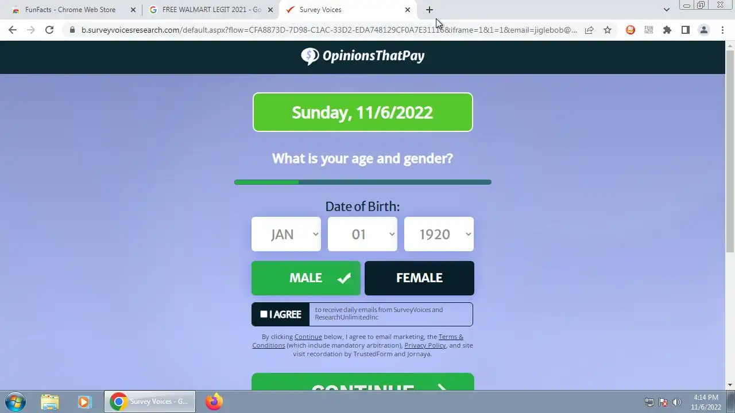Open Firefox from the taskbar
735x413 pixels.
[214, 402]
